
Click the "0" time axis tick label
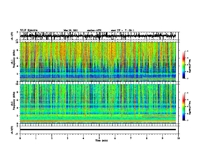point(20,138)
